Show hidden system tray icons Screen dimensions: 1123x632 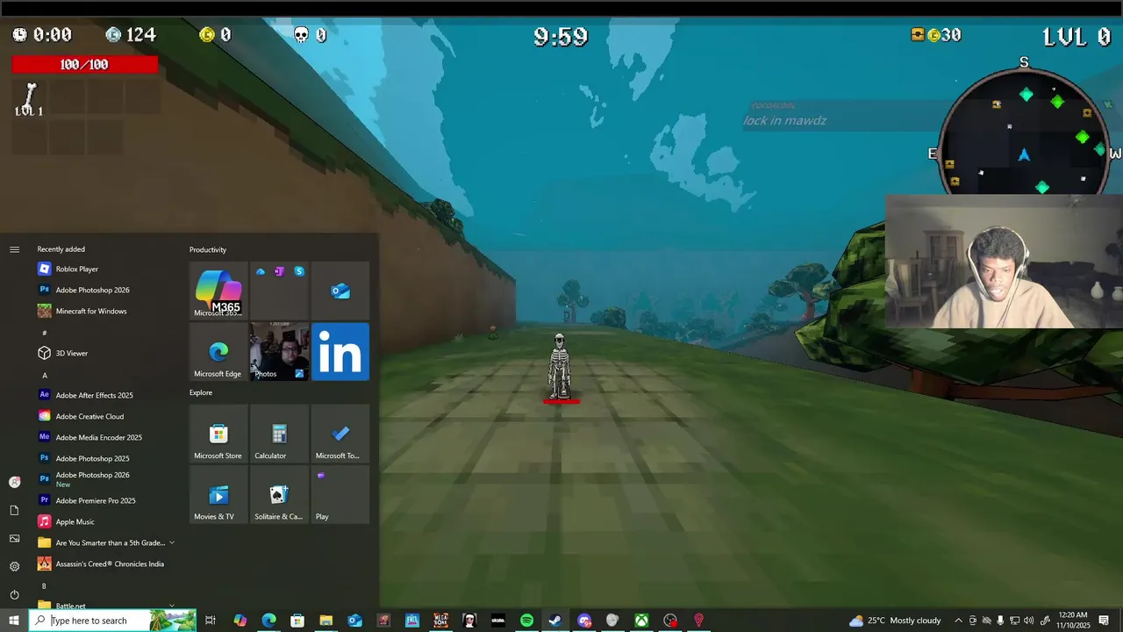pyautogui.click(x=958, y=621)
